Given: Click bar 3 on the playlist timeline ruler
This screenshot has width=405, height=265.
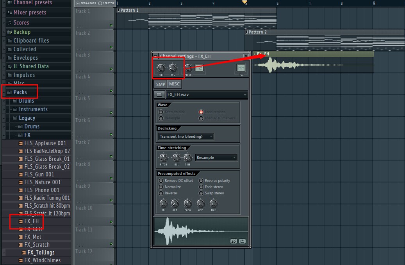Looking at the screenshot, I should [181, 4].
